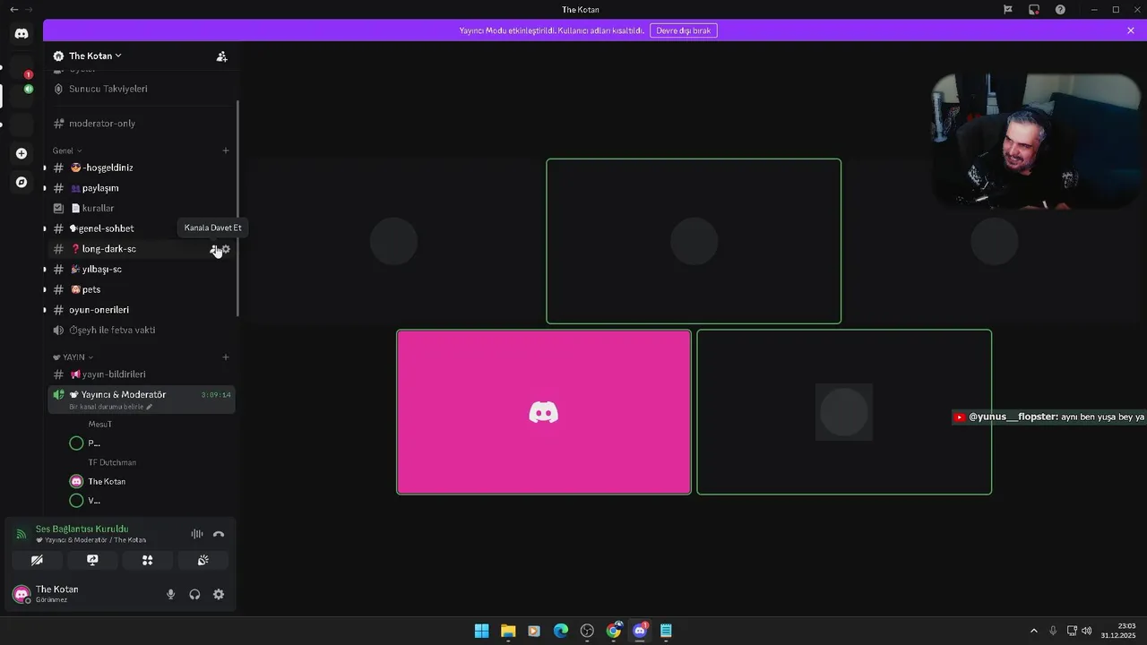Deafen with the headphones icon

[194, 594]
